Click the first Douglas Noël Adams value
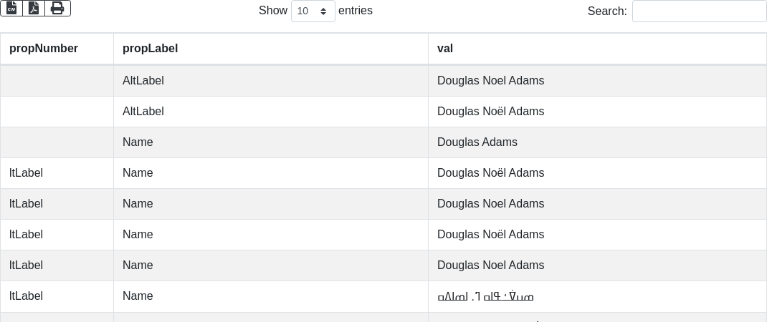This screenshot has height=322, width=767. [490, 112]
